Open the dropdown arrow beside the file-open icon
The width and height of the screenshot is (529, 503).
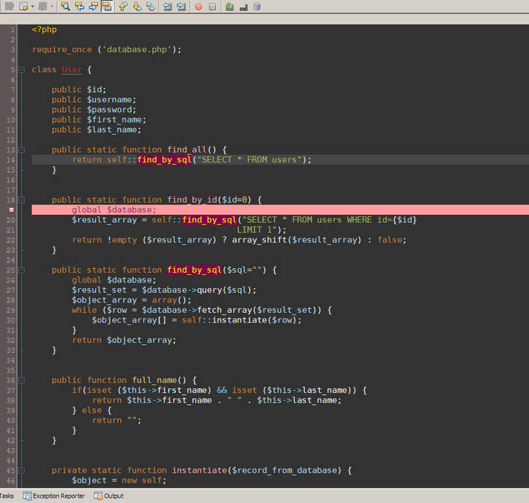[x=31, y=6]
